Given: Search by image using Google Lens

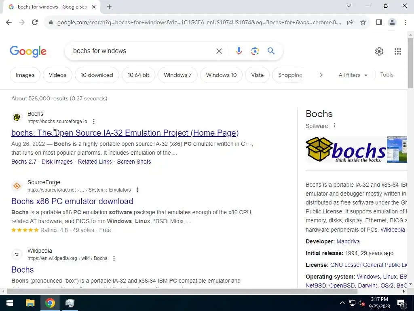Looking at the screenshot, I should tap(255, 51).
